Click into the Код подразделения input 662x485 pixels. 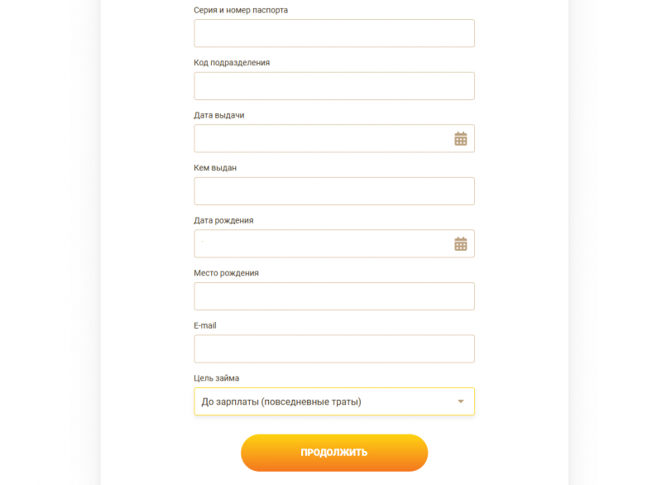333,86
